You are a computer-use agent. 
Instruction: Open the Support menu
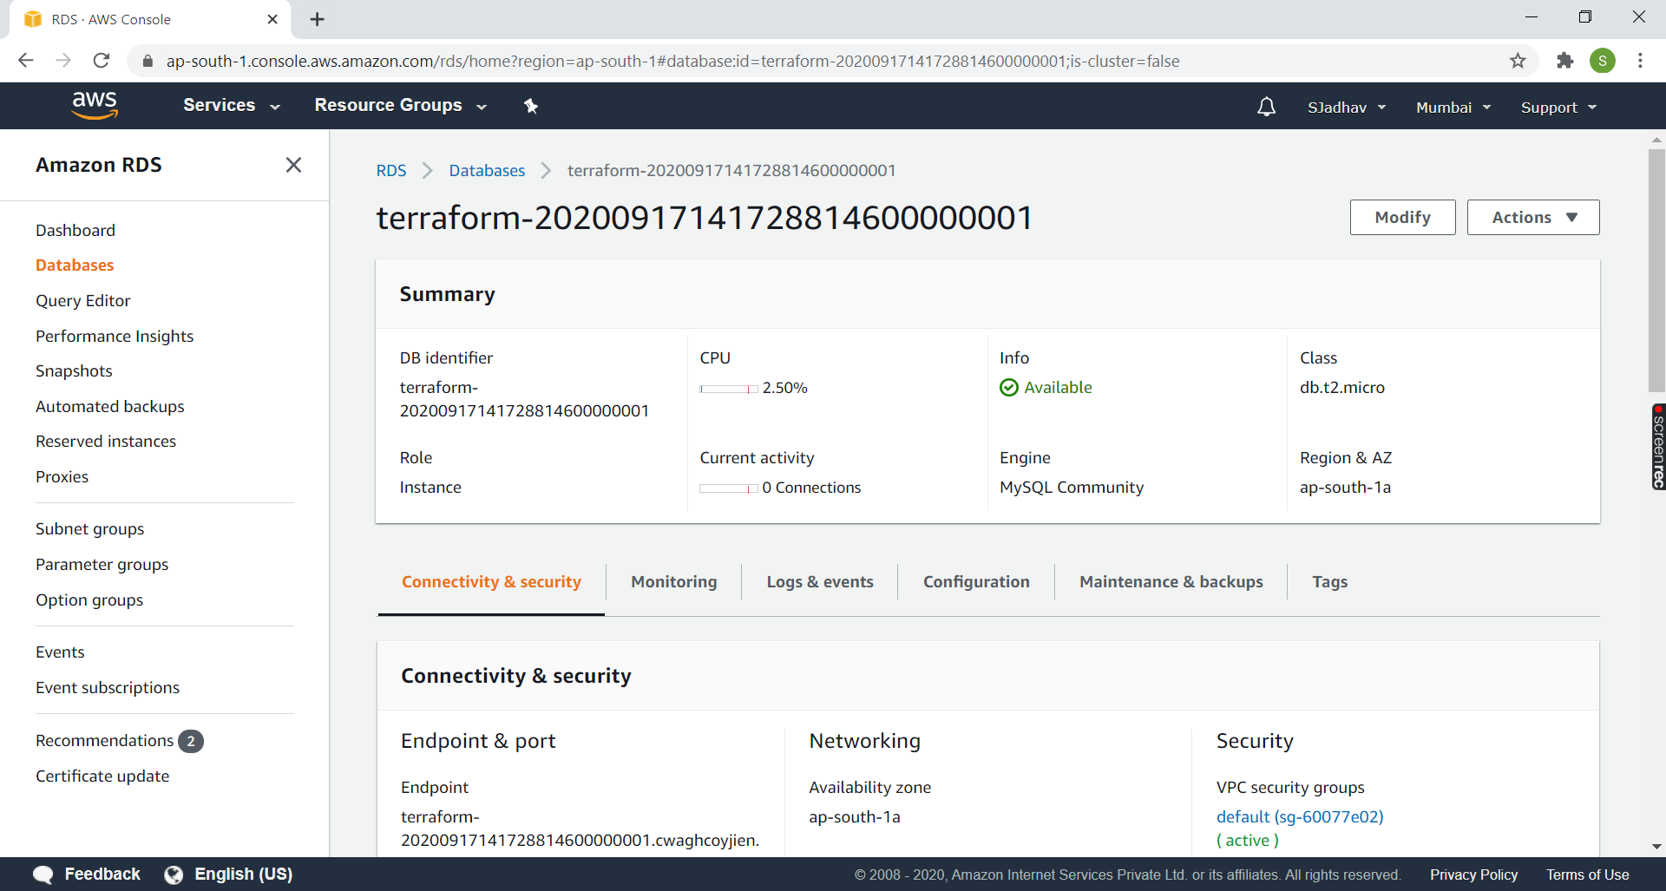1557,107
